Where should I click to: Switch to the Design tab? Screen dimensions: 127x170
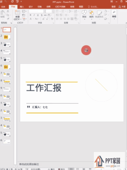pos(30,7)
